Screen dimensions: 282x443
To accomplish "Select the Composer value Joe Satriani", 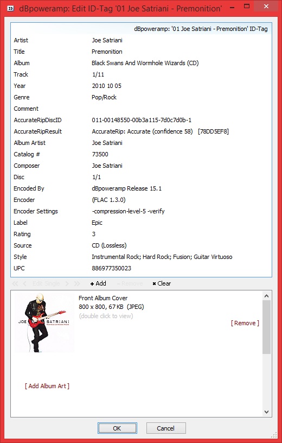I will pyautogui.click(x=107, y=166).
